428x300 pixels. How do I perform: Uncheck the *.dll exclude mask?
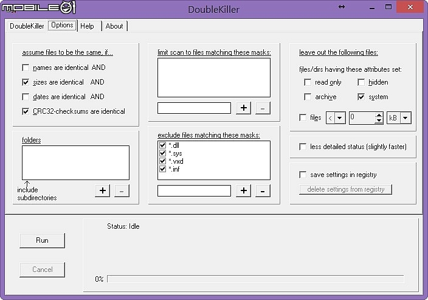pos(163,145)
